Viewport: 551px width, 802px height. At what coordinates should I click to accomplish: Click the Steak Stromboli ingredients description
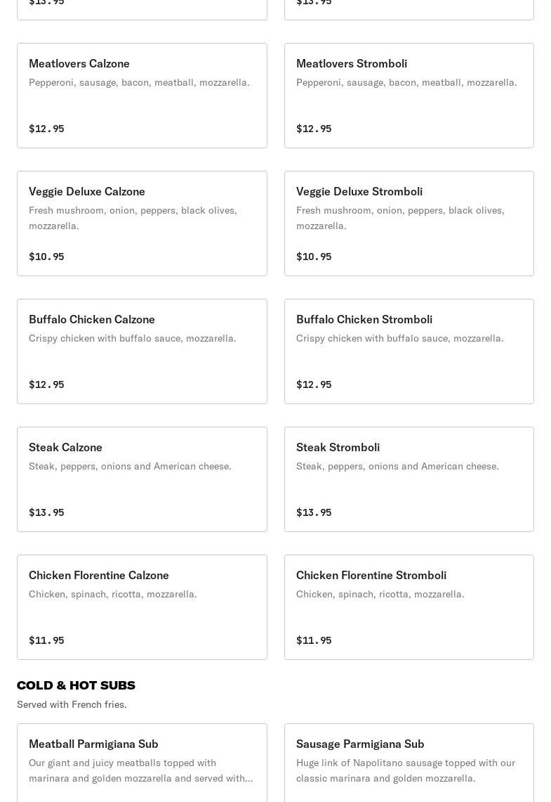click(397, 466)
